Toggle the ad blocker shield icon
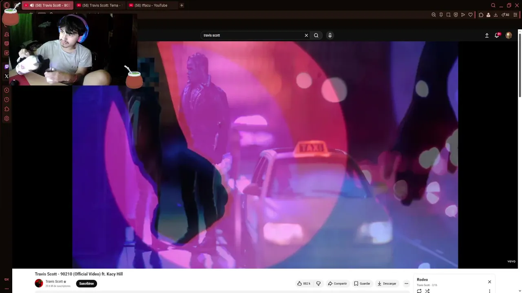Screen dimensions: 522x293 point(456,15)
